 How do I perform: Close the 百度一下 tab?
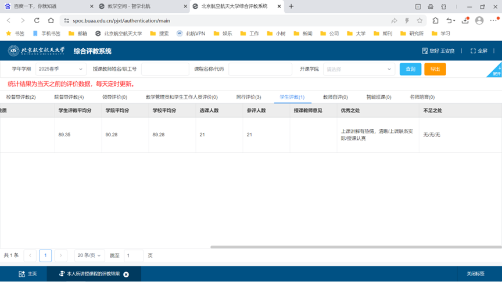pyautogui.click(x=92, y=6)
